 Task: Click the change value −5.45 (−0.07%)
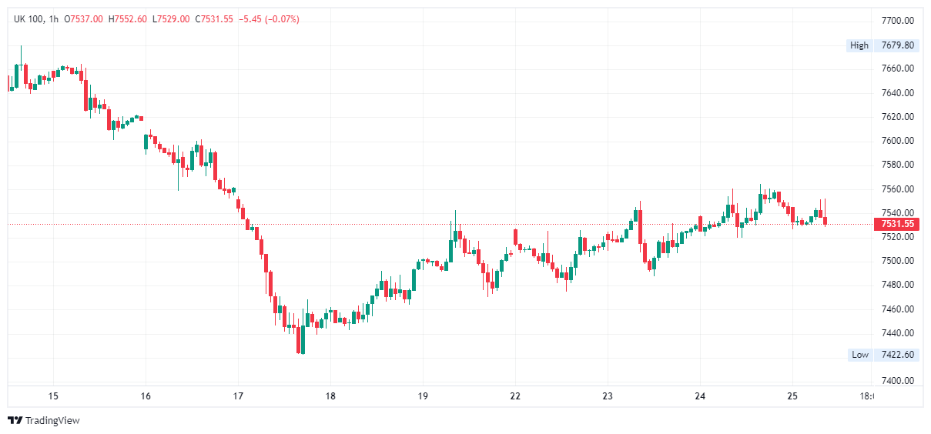click(269, 18)
